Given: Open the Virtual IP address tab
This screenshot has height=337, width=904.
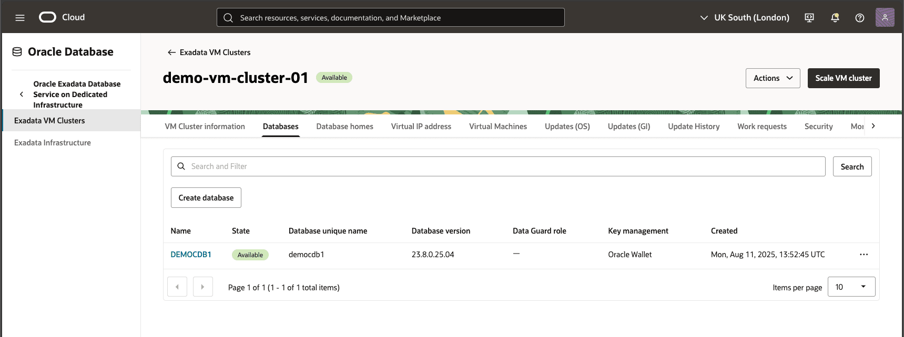Looking at the screenshot, I should click(x=421, y=127).
